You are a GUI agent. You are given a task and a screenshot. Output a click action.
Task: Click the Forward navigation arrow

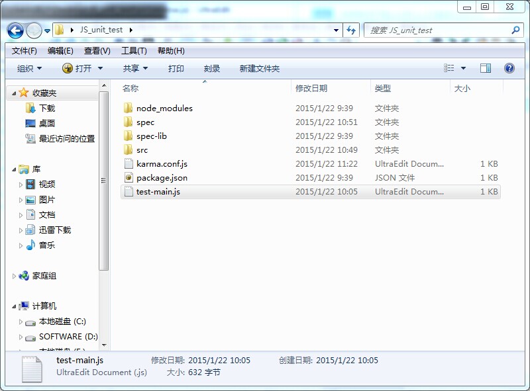34,30
